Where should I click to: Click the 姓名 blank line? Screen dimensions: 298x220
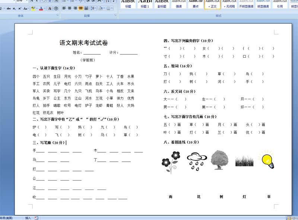click(x=91, y=53)
